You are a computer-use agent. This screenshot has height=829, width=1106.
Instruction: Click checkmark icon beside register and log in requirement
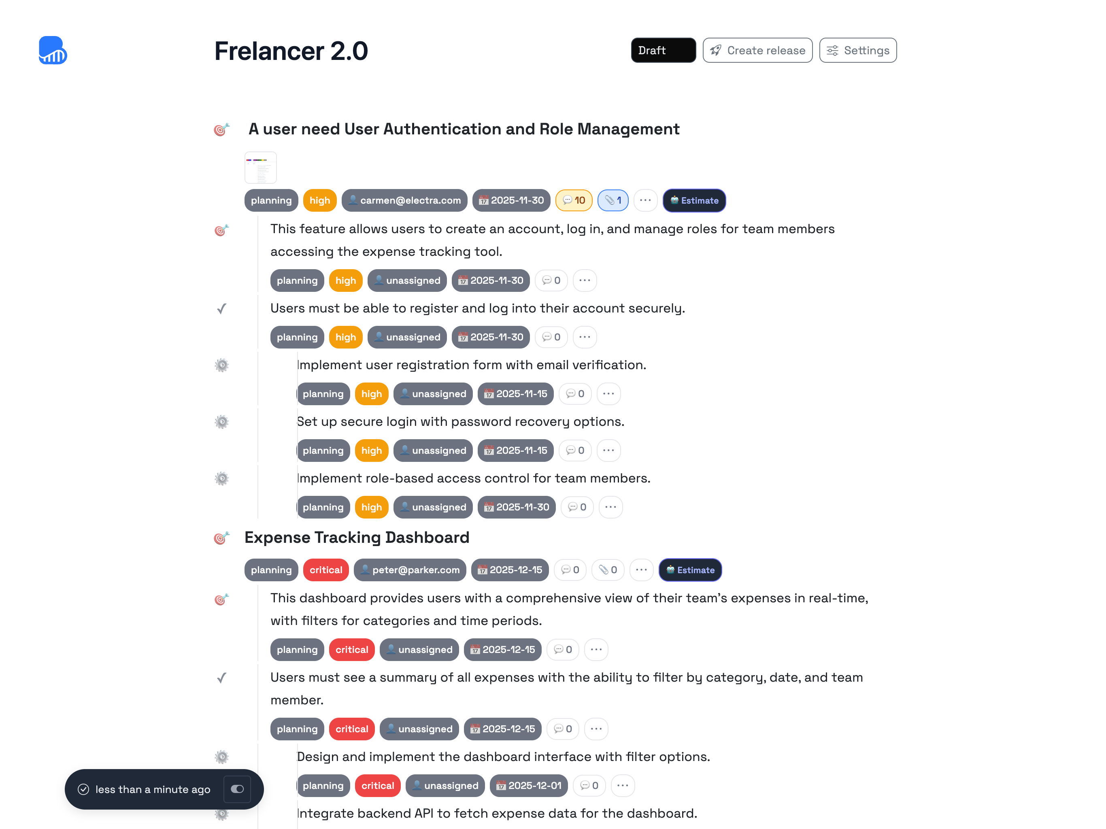point(221,309)
